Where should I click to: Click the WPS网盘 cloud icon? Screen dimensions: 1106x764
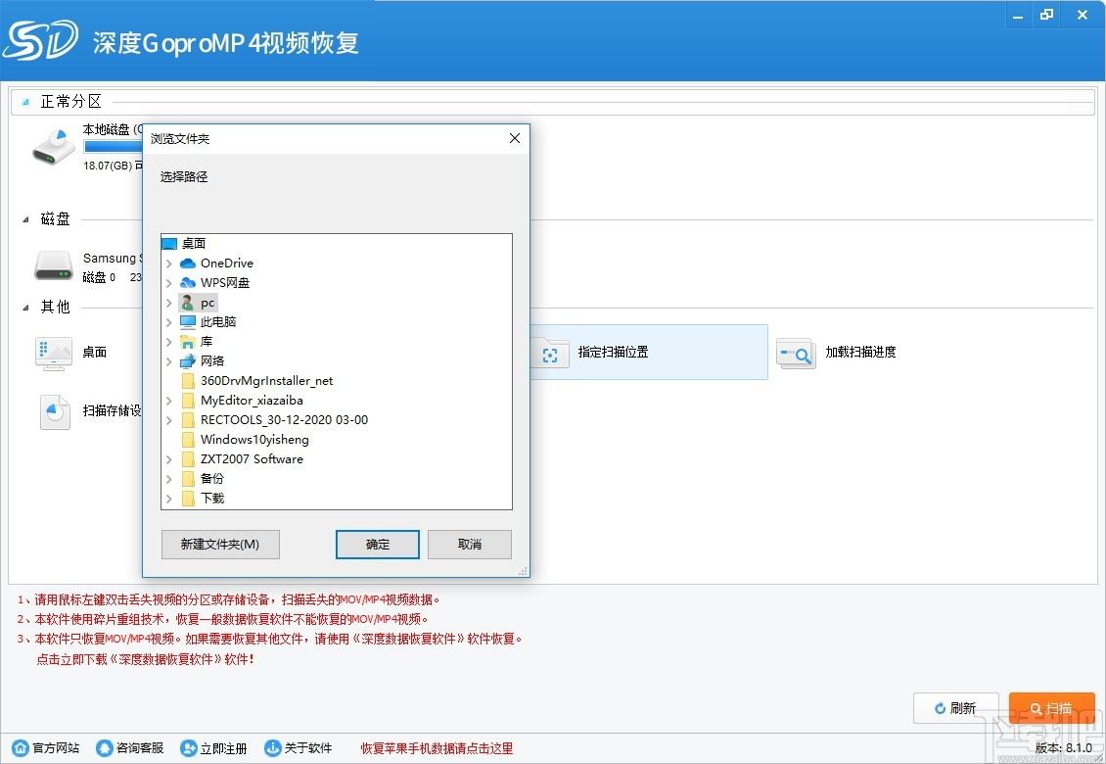188,283
